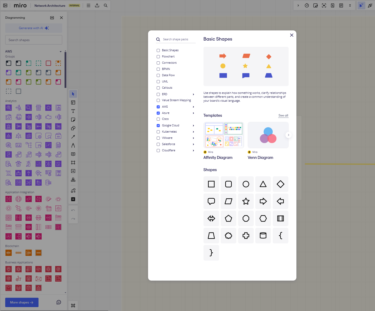Open the main menu next to Miro logo
Viewport: 375px width, 311px height.
[88, 5]
